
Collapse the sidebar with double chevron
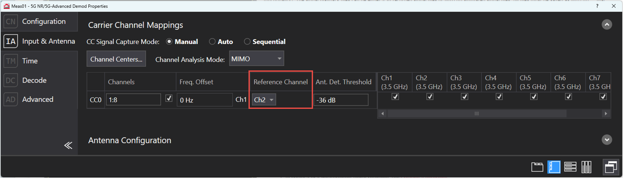pyautogui.click(x=68, y=145)
